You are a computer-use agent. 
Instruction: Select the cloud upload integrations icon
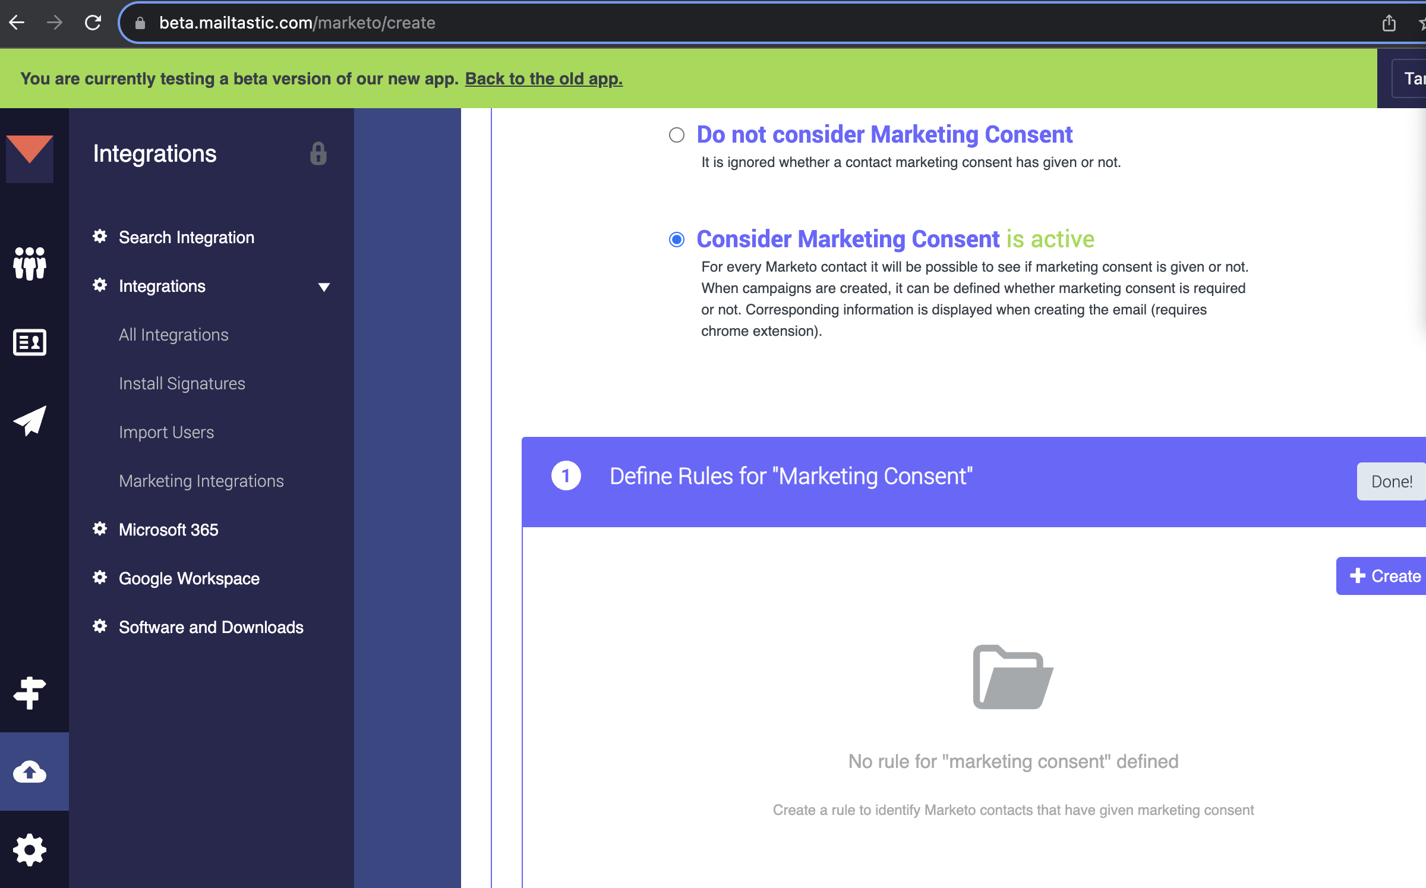coord(30,772)
